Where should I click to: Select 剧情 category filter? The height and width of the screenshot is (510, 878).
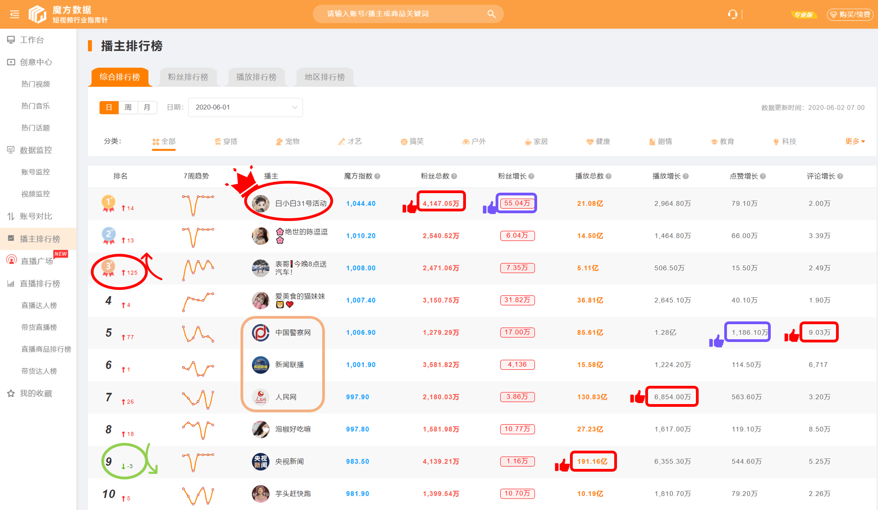click(x=660, y=142)
